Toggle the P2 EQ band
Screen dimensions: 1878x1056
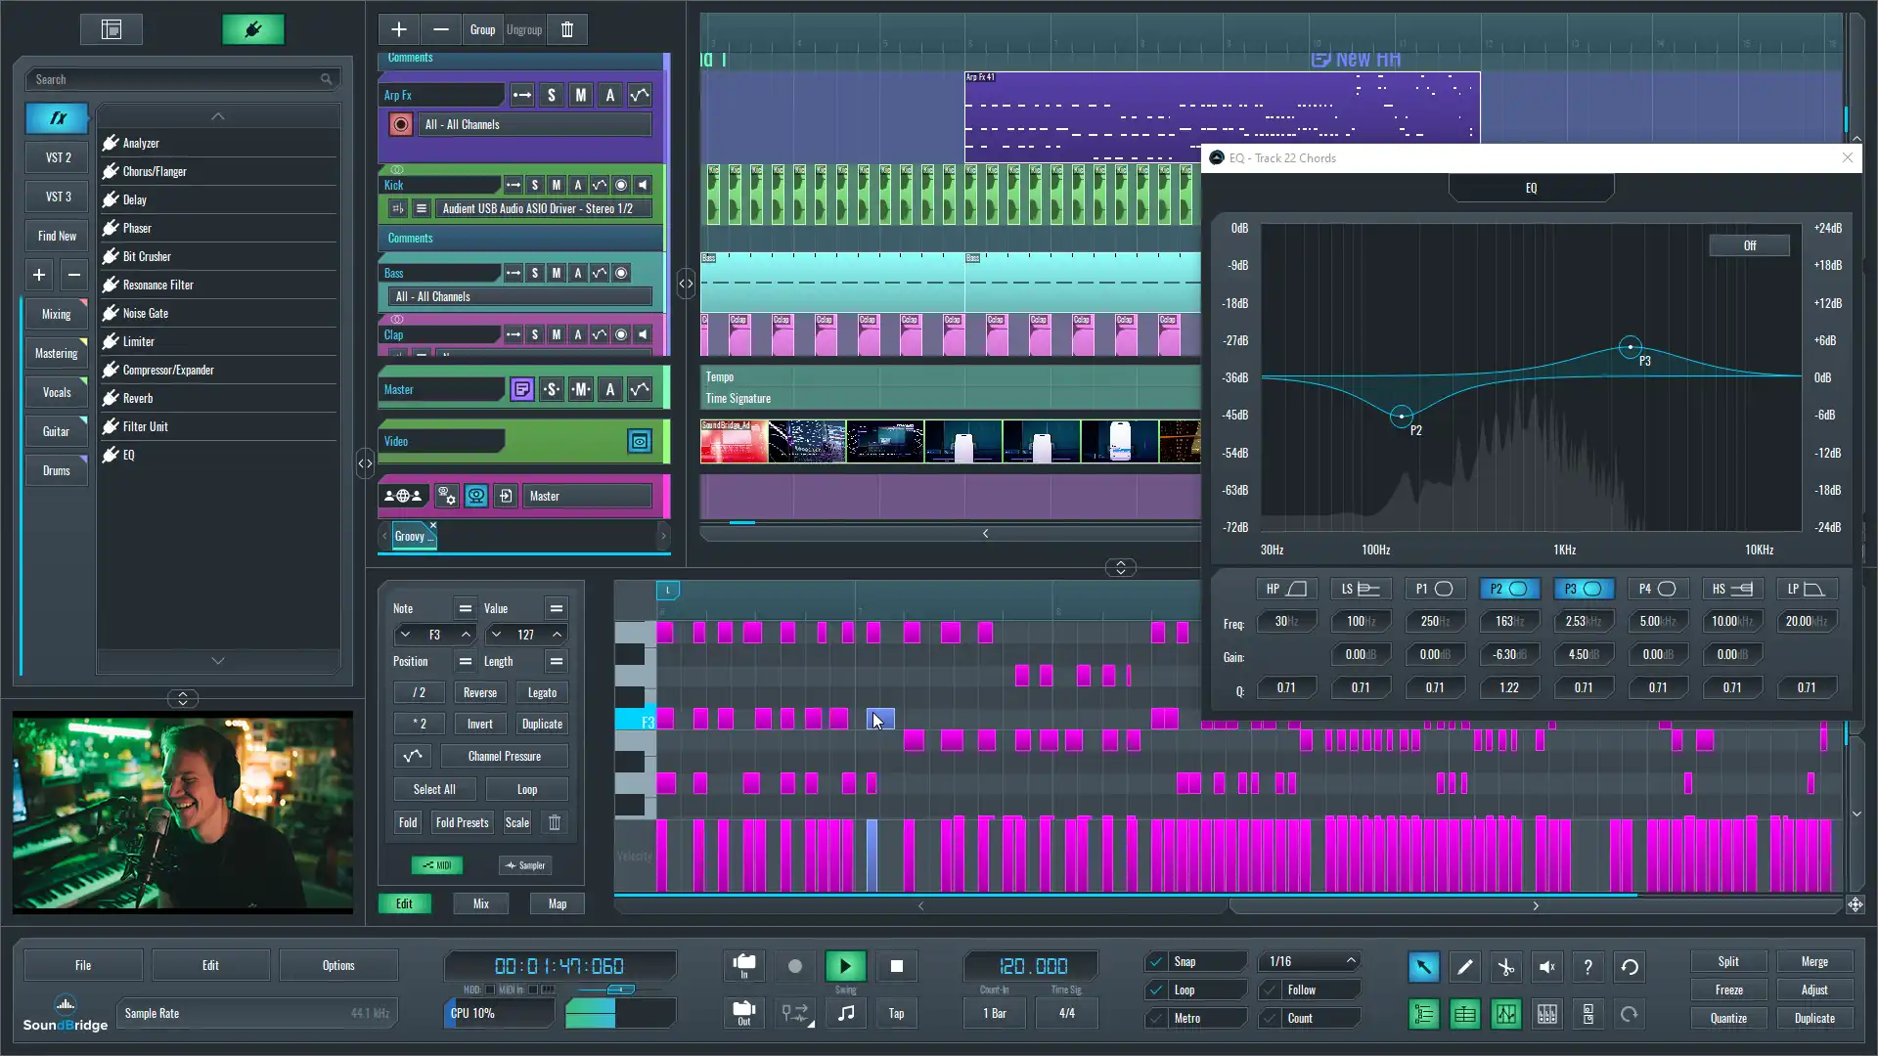pyautogui.click(x=1508, y=589)
